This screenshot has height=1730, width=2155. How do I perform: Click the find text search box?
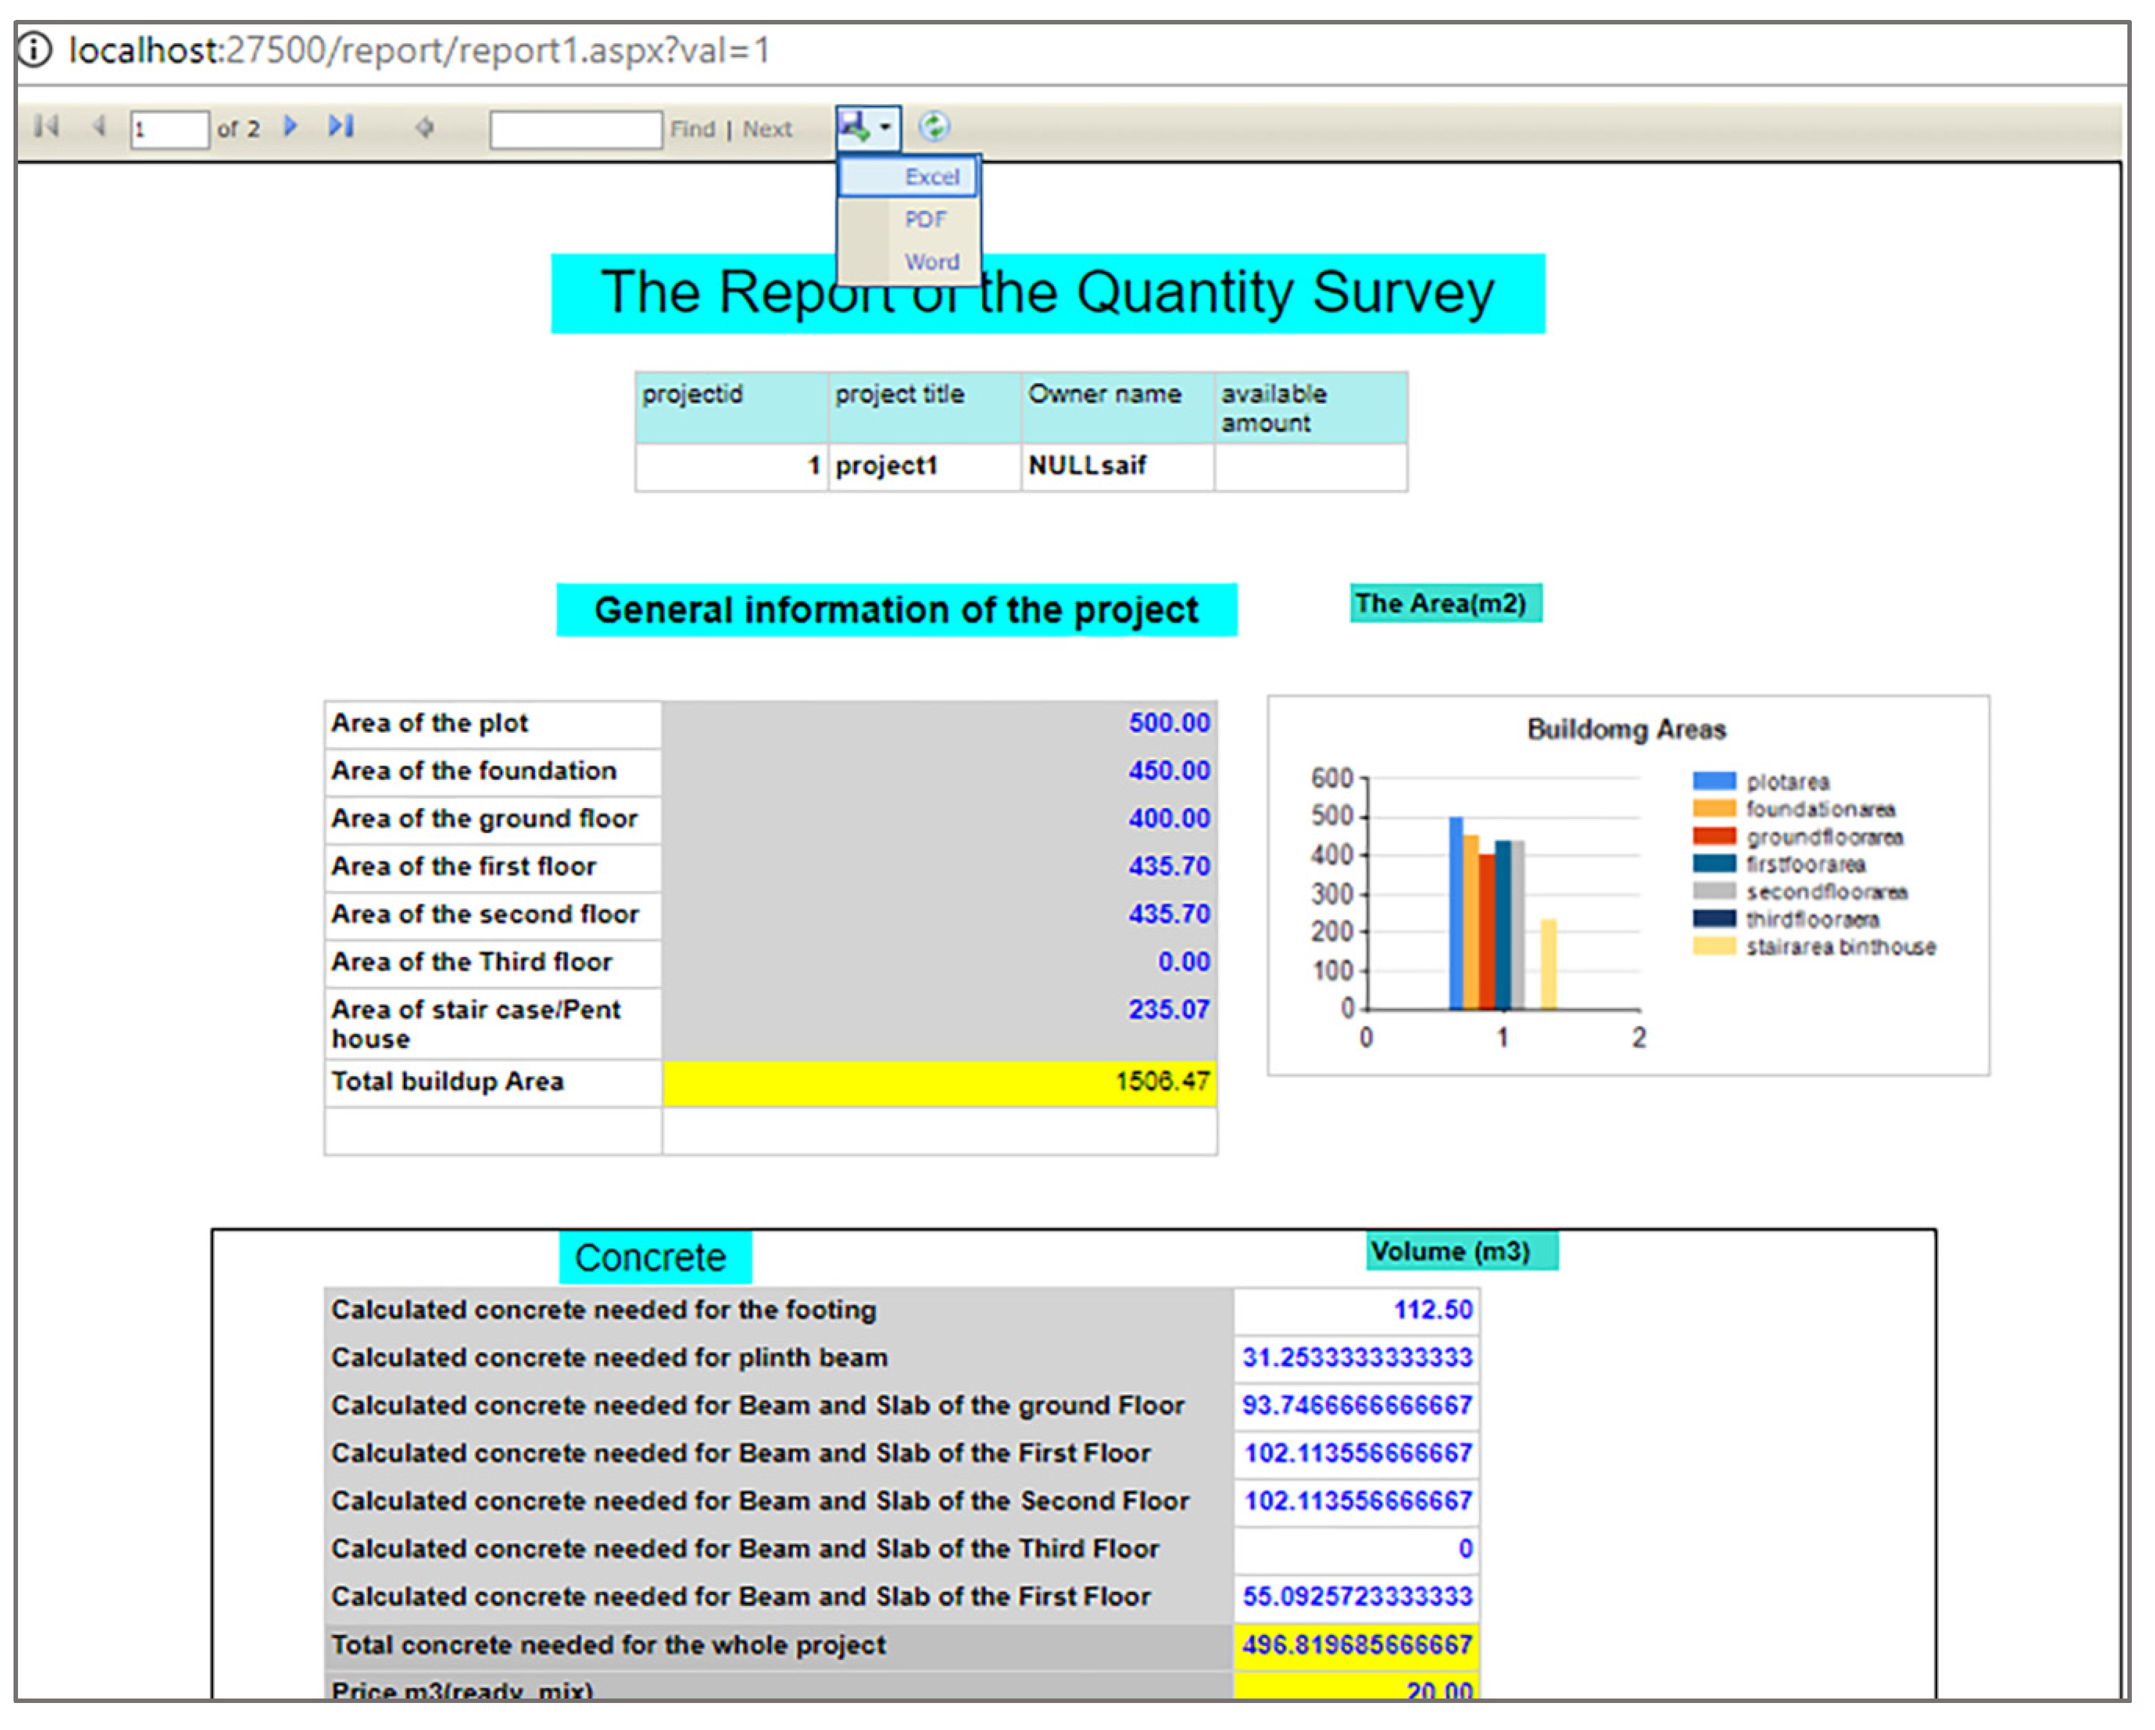(576, 129)
